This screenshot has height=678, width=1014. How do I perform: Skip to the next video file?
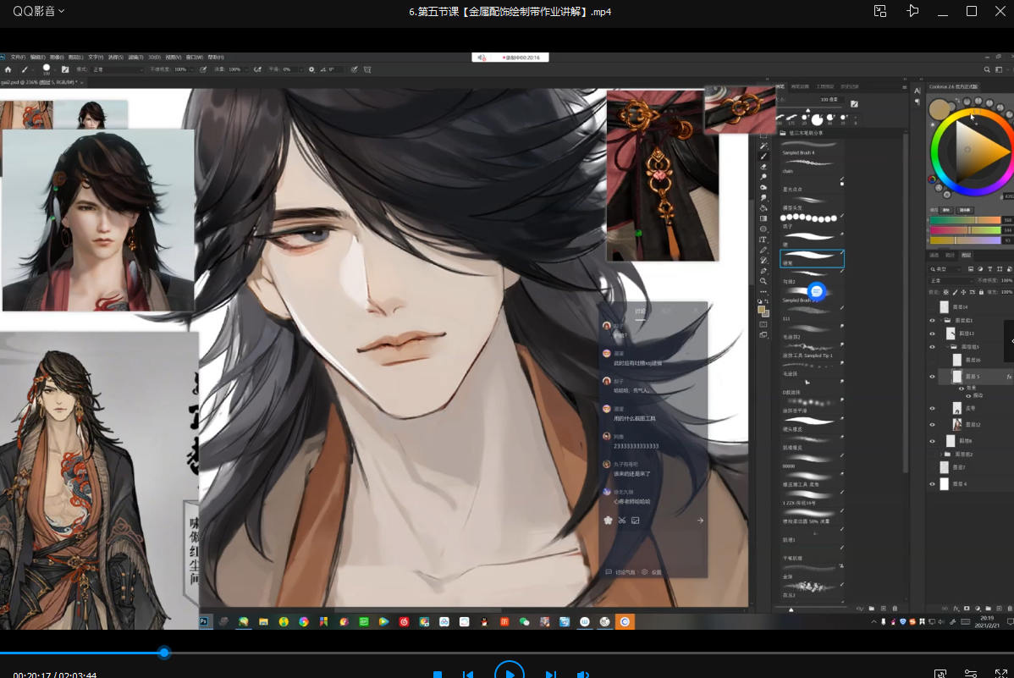[x=550, y=675]
